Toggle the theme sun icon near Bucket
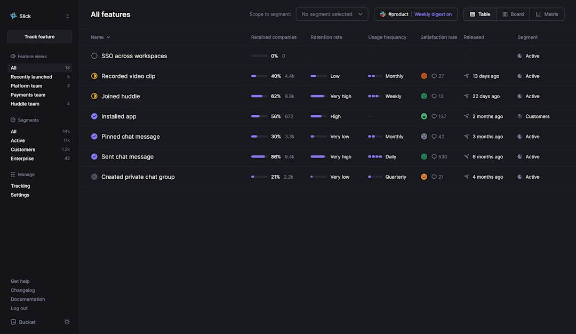This screenshot has height=334, width=576. pos(67,322)
